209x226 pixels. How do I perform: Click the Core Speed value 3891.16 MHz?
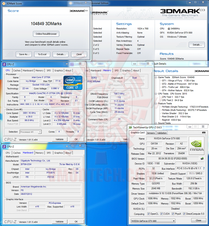29,113
